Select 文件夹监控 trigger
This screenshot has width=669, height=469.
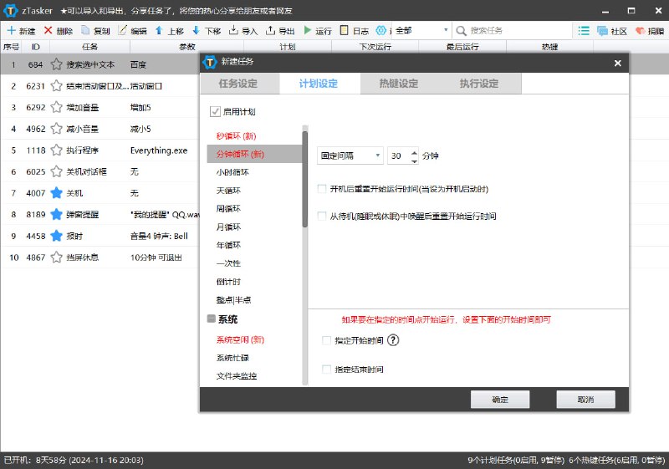(254, 376)
